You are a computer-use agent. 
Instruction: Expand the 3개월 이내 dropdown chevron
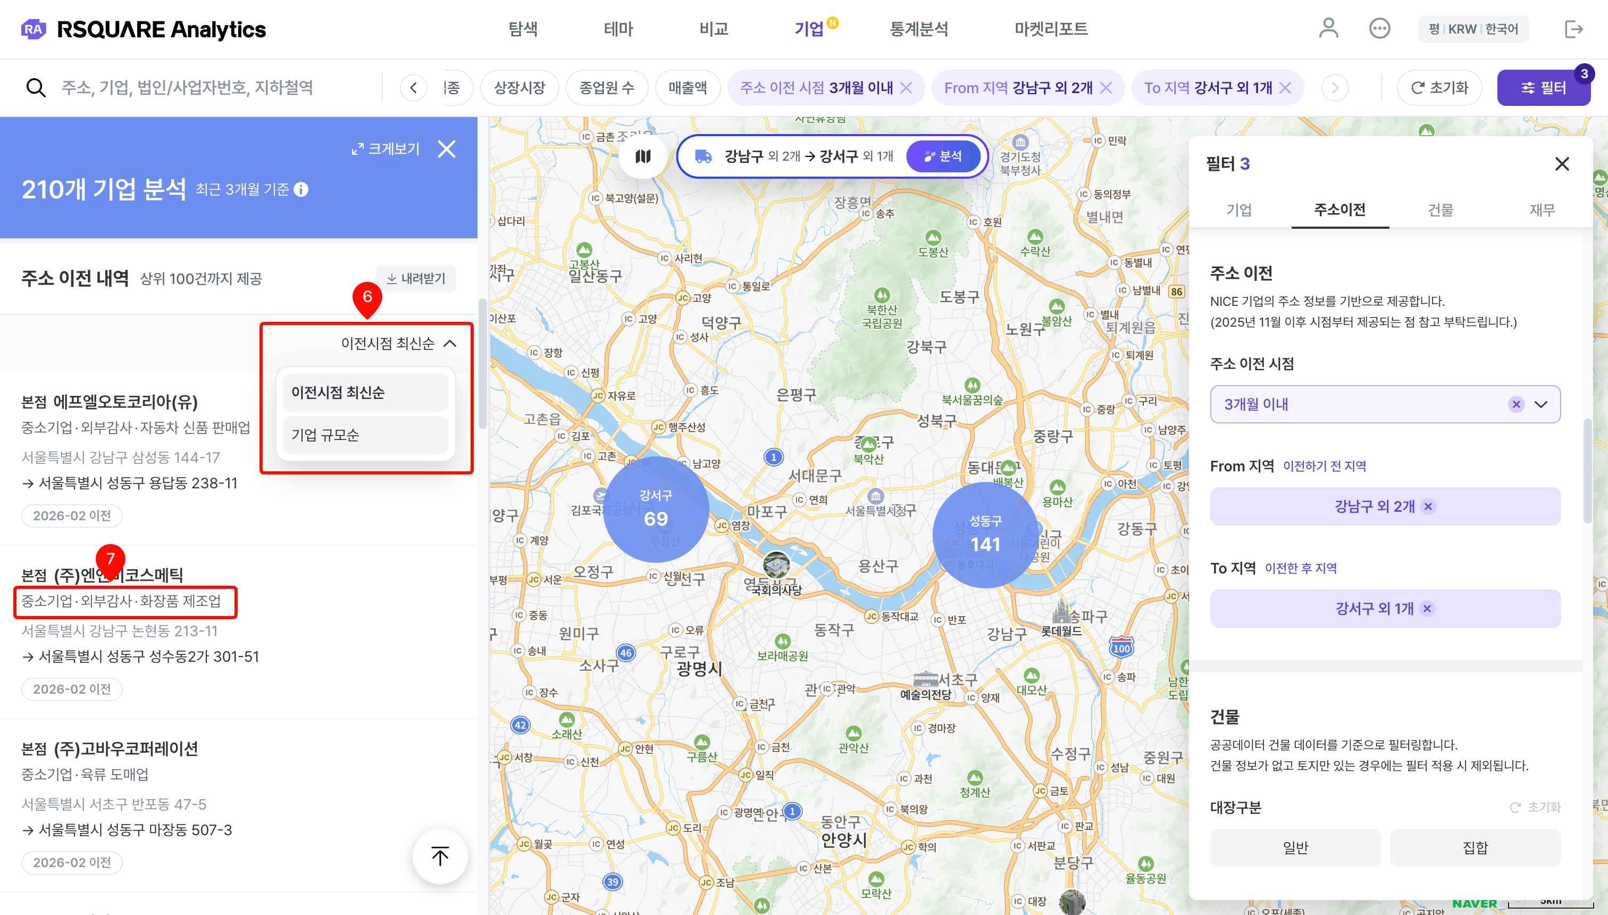1541,404
